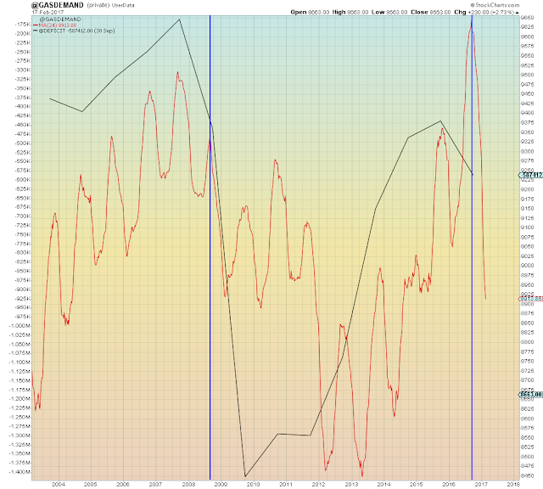
Task: Click the -750K label on the left axis
Action: [x=23, y=234]
